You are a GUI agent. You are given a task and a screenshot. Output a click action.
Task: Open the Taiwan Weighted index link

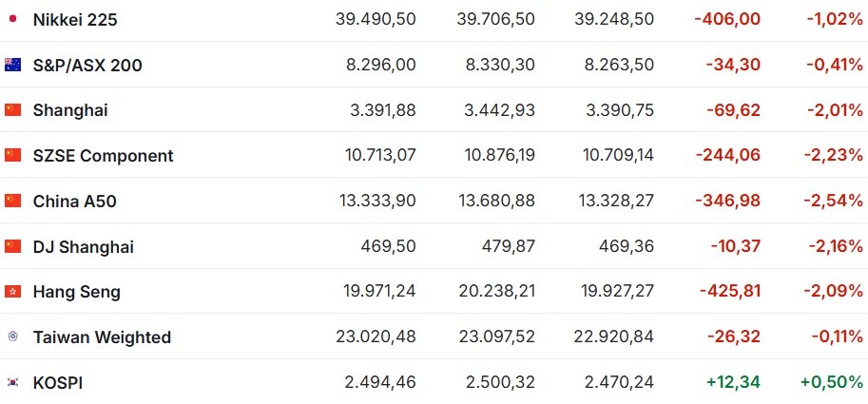(102, 337)
